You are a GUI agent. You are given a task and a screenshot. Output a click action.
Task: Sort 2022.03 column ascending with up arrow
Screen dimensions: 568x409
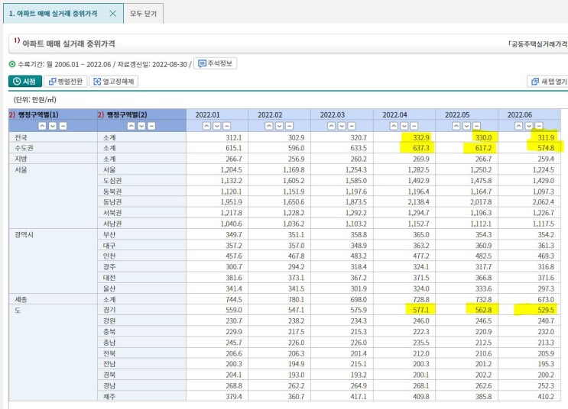[332, 126]
